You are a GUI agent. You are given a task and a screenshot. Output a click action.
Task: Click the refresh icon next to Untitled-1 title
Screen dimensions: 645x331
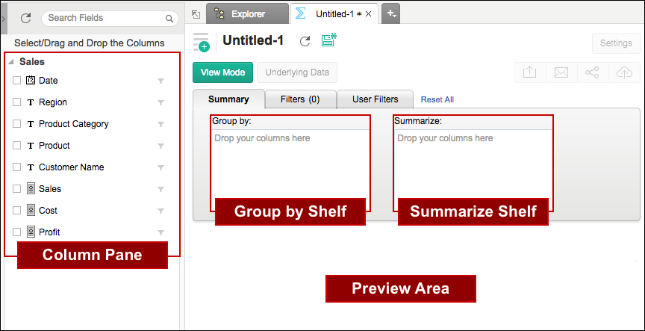pos(305,42)
